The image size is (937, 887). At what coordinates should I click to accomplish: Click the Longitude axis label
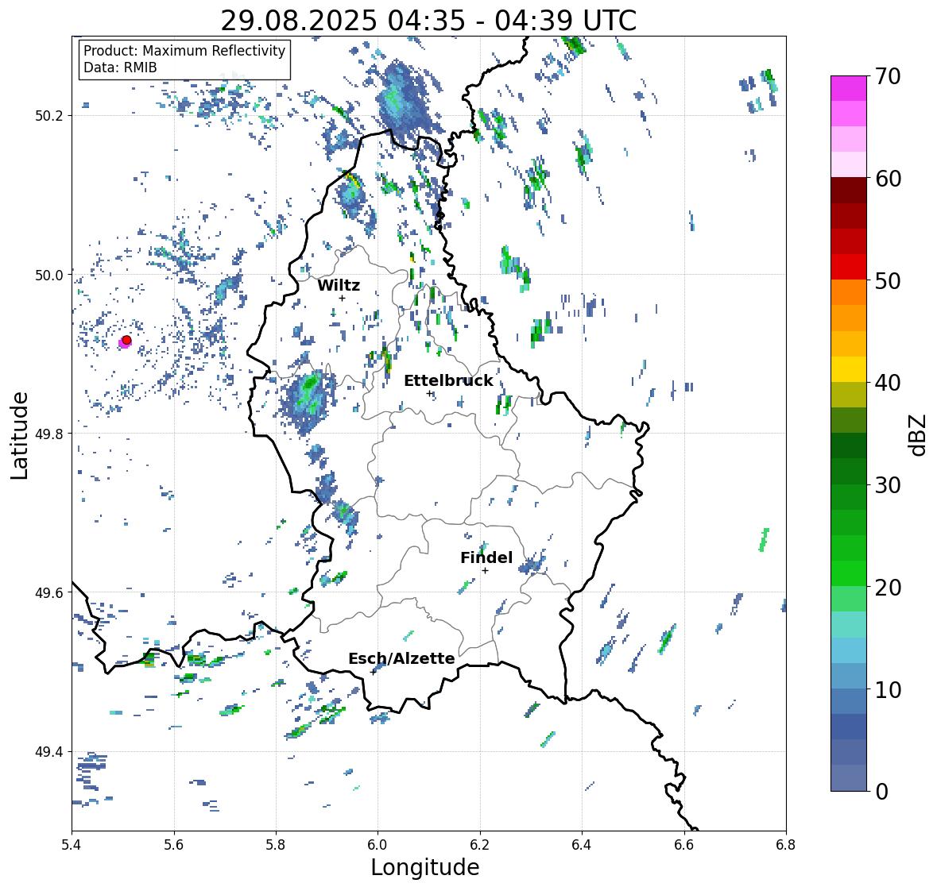click(x=425, y=866)
